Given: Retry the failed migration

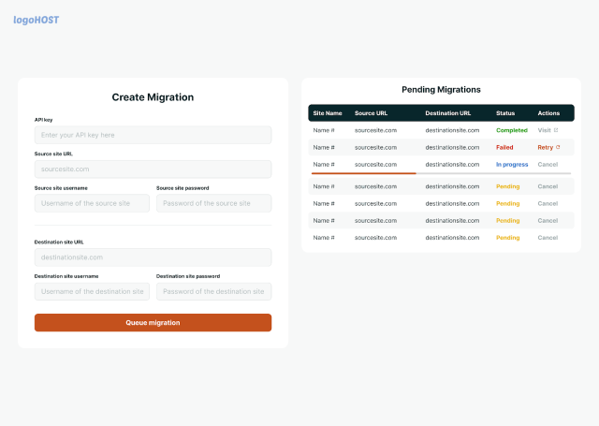Looking at the screenshot, I should (x=546, y=147).
